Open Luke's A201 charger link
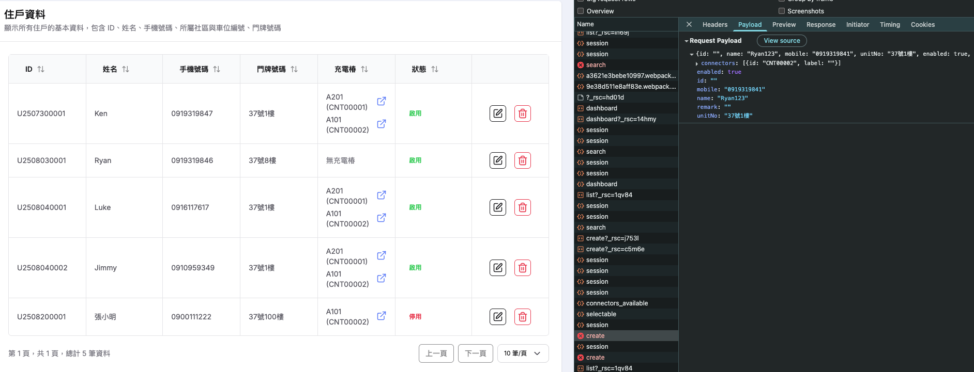 [x=381, y=196]
